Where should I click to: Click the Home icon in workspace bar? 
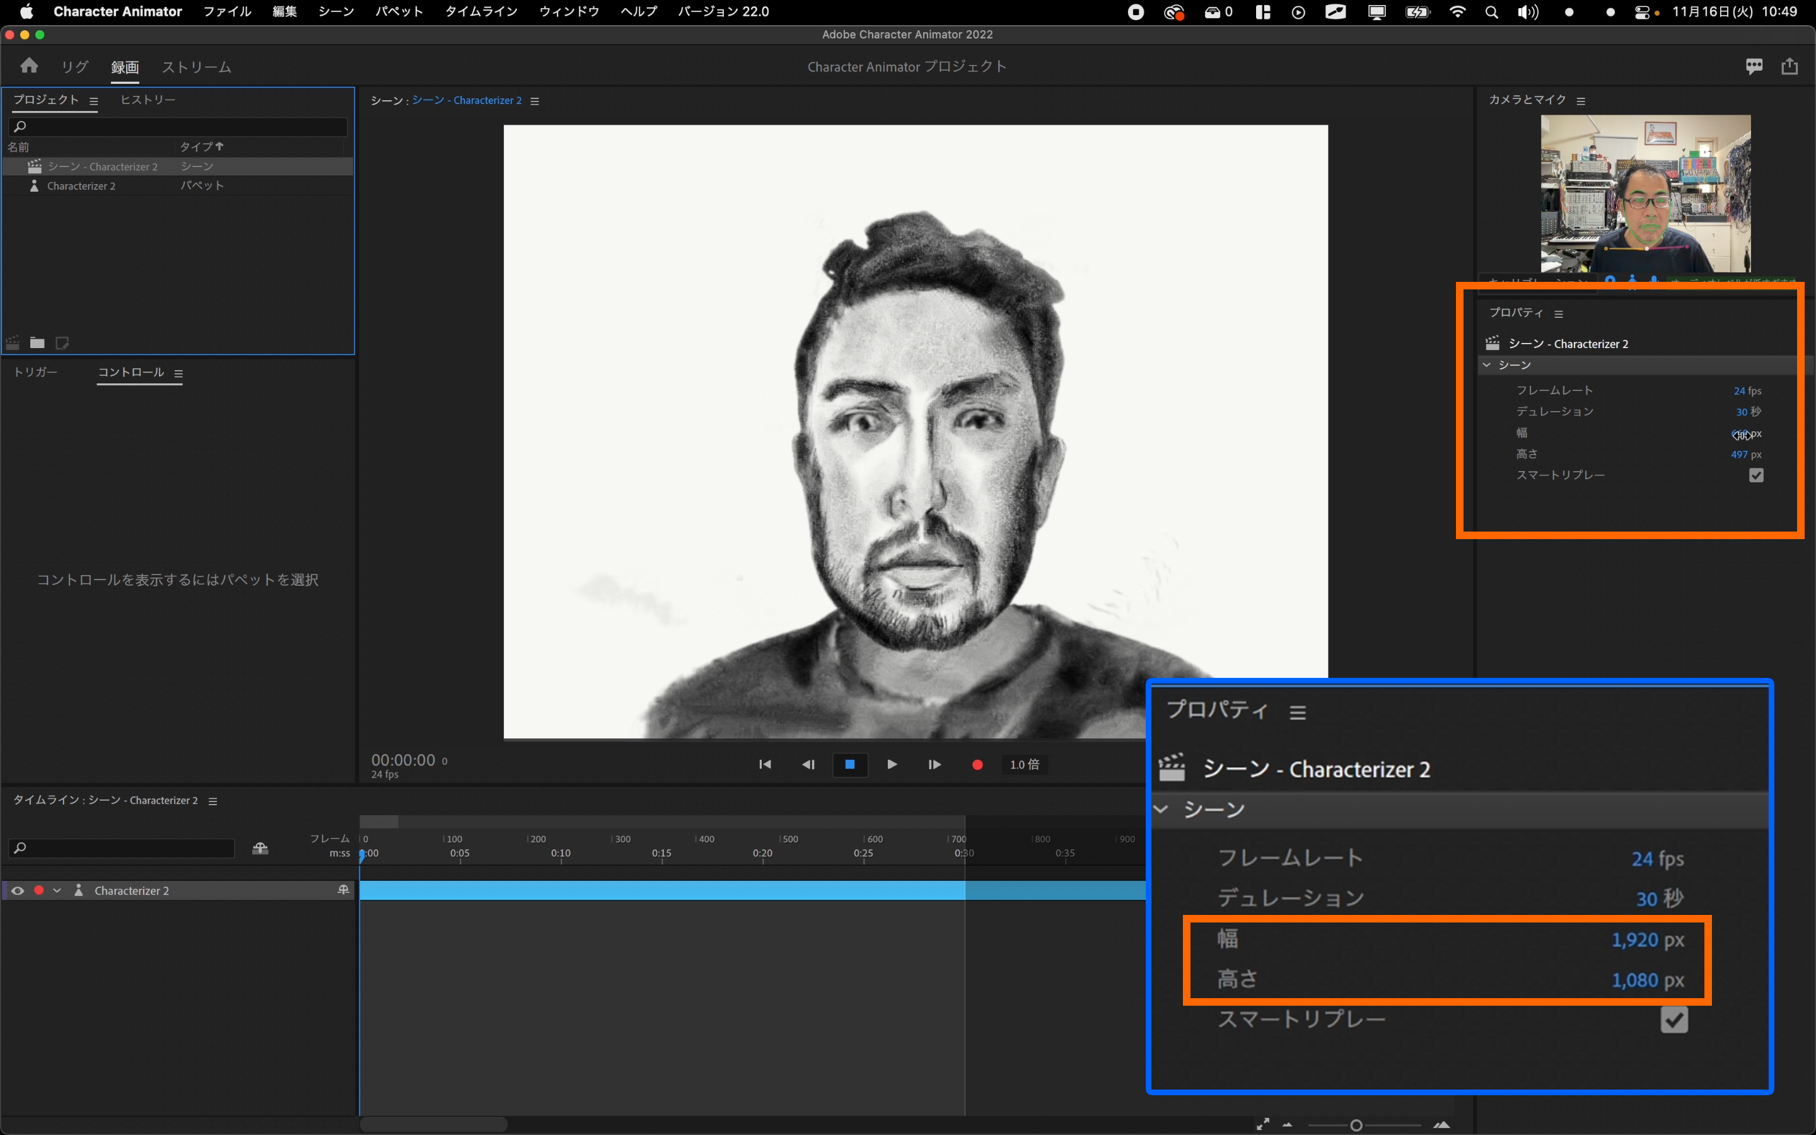(x=29, y=66)
